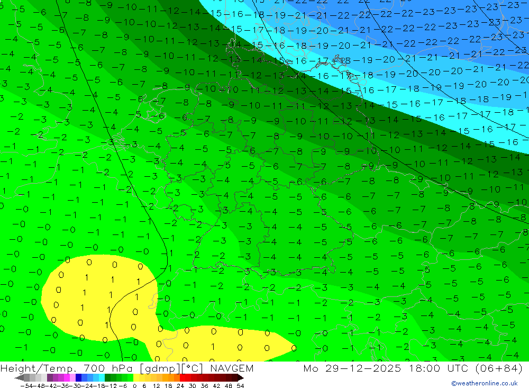This screenshot has width=529, height=388.
Task: Click the date "29-12-2025" in the caption
Action: coord(363,368)
